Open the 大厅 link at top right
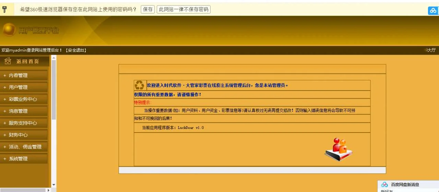This screenshot has width=439, height=192. pos(431,50)
